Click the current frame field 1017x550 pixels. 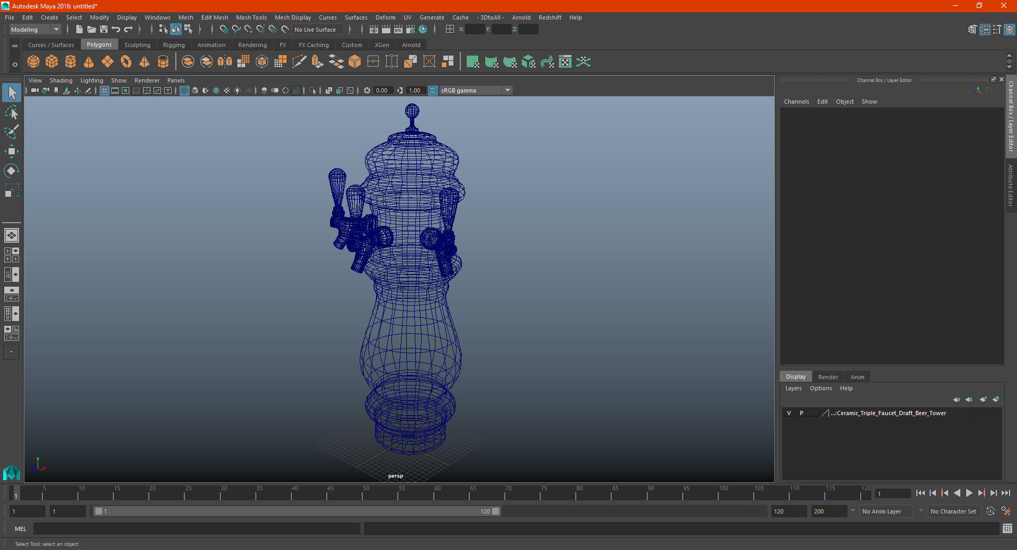tap(893, 493)
